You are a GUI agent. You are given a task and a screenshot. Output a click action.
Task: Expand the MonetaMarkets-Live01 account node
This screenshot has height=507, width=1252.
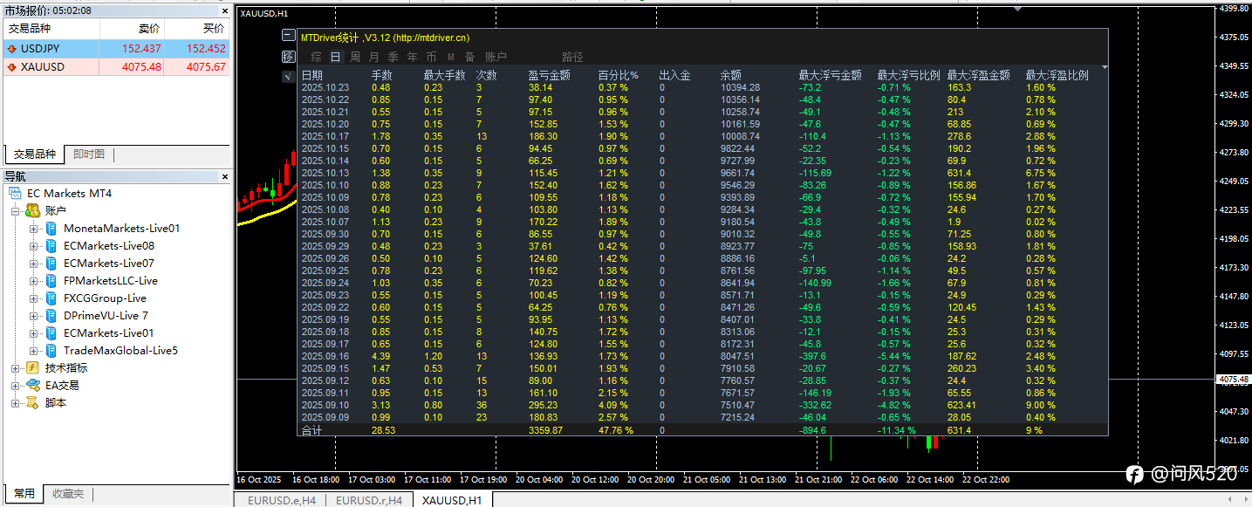coord(34,229)
